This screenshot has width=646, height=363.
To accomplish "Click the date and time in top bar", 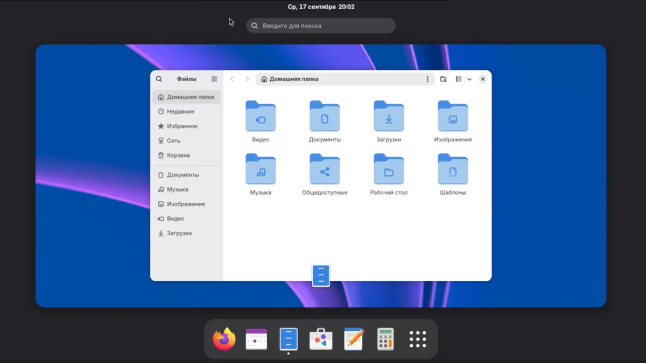I will (x=321, y=7).
